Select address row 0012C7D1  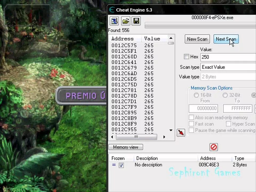click(139, 101)
